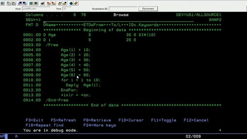
Task: Click the 'EndFor;' statement
Action: (x=69, y=90)
